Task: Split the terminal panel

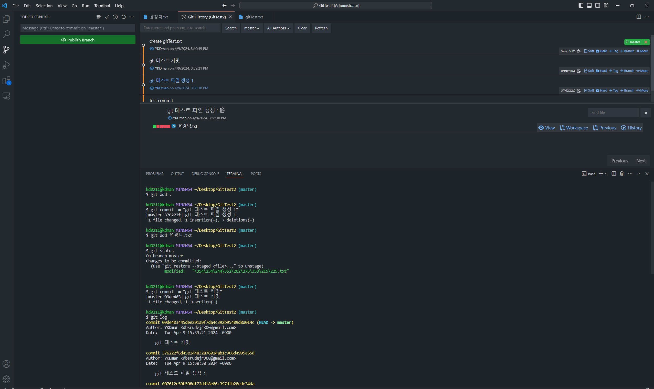Action: (614, 174)
